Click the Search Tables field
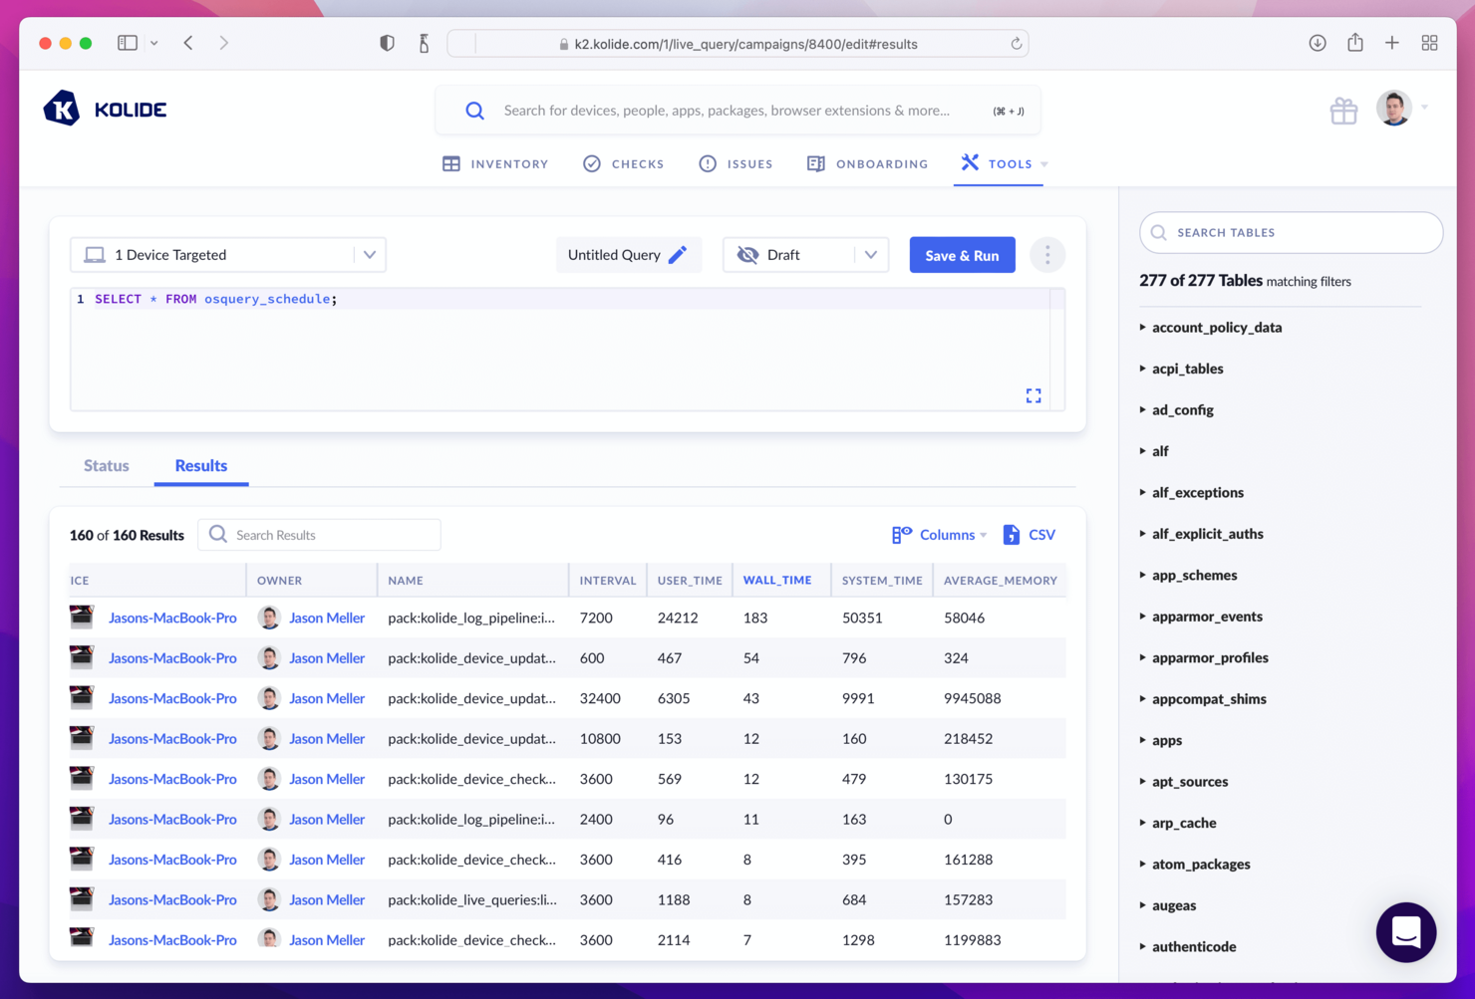 1291,232
